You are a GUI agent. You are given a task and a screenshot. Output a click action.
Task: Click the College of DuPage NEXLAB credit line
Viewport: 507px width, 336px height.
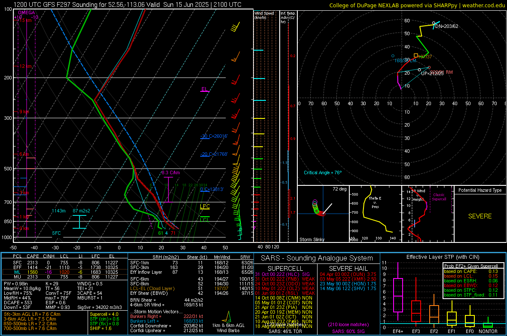[417, 5]
